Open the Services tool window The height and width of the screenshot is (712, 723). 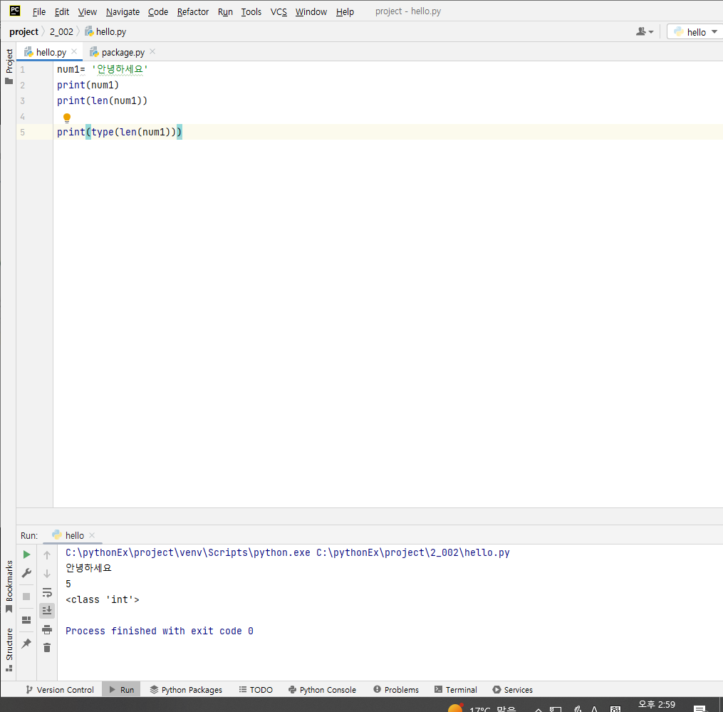(x=513, y=690)
